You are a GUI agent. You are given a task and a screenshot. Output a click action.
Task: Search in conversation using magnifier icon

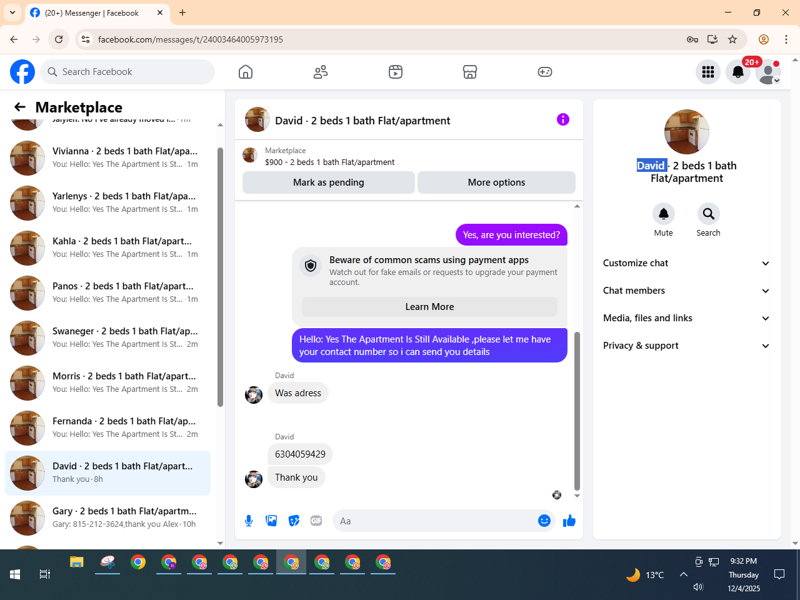[x=708, y=214]
